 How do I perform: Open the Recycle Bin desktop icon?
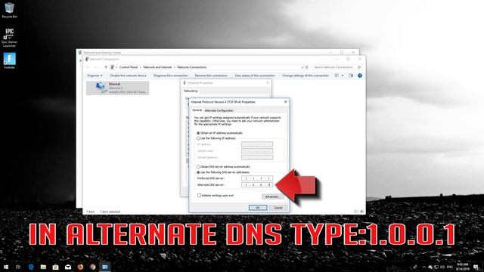pos(9,10)
